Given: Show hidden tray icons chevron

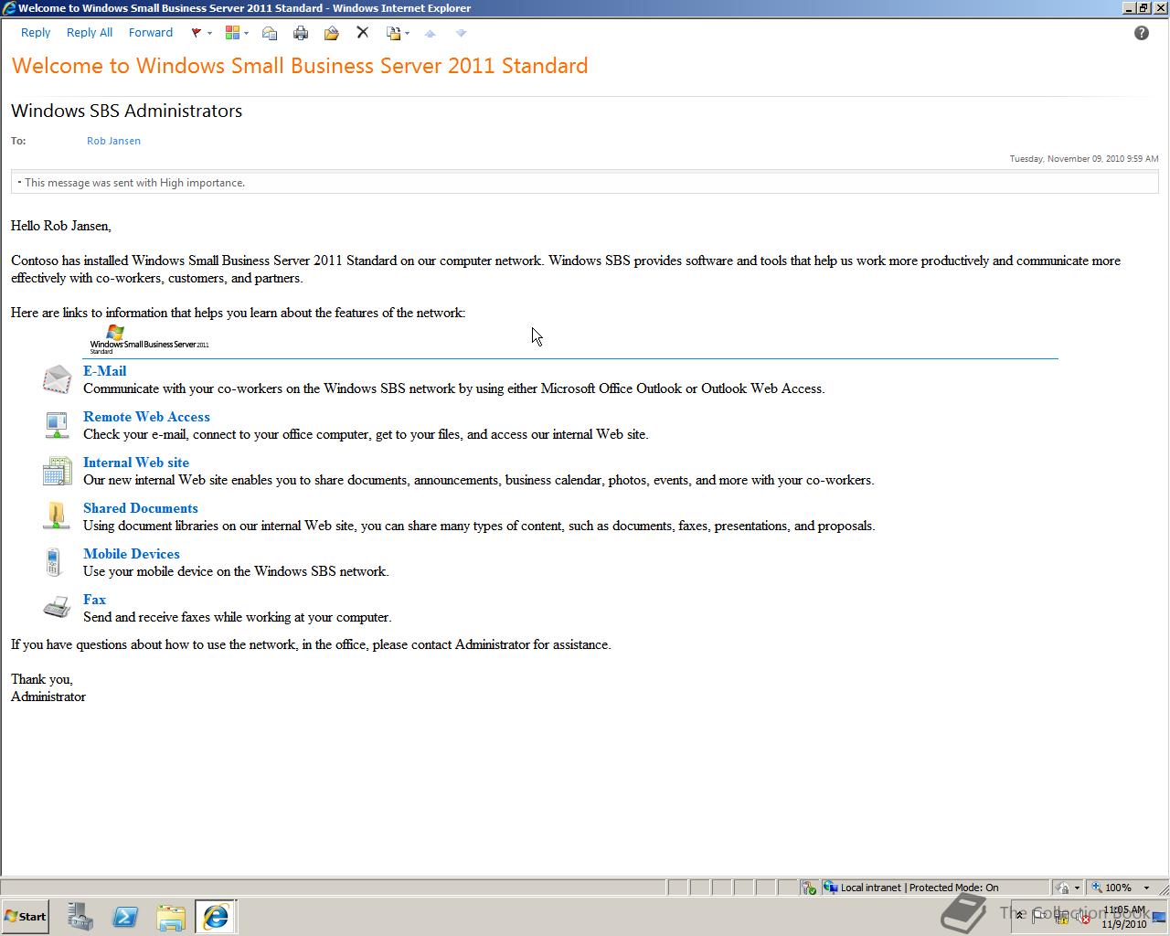Looking at the screenshot, I should [x=1020, y=915].
